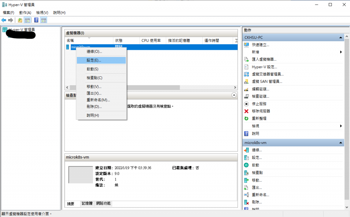
Task: Click the Forward arrow toolbar icon
Action: pos(11,20)
